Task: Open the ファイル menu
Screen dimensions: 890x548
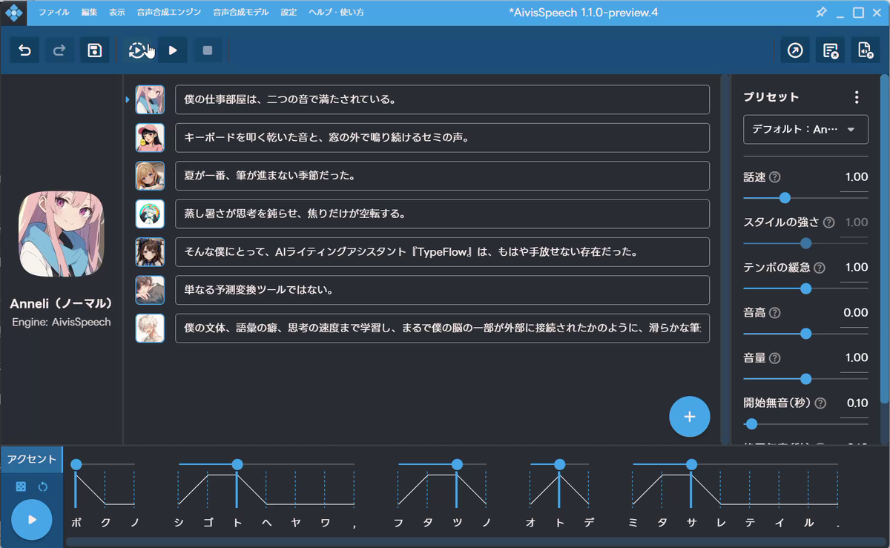Action: [54, 13]
